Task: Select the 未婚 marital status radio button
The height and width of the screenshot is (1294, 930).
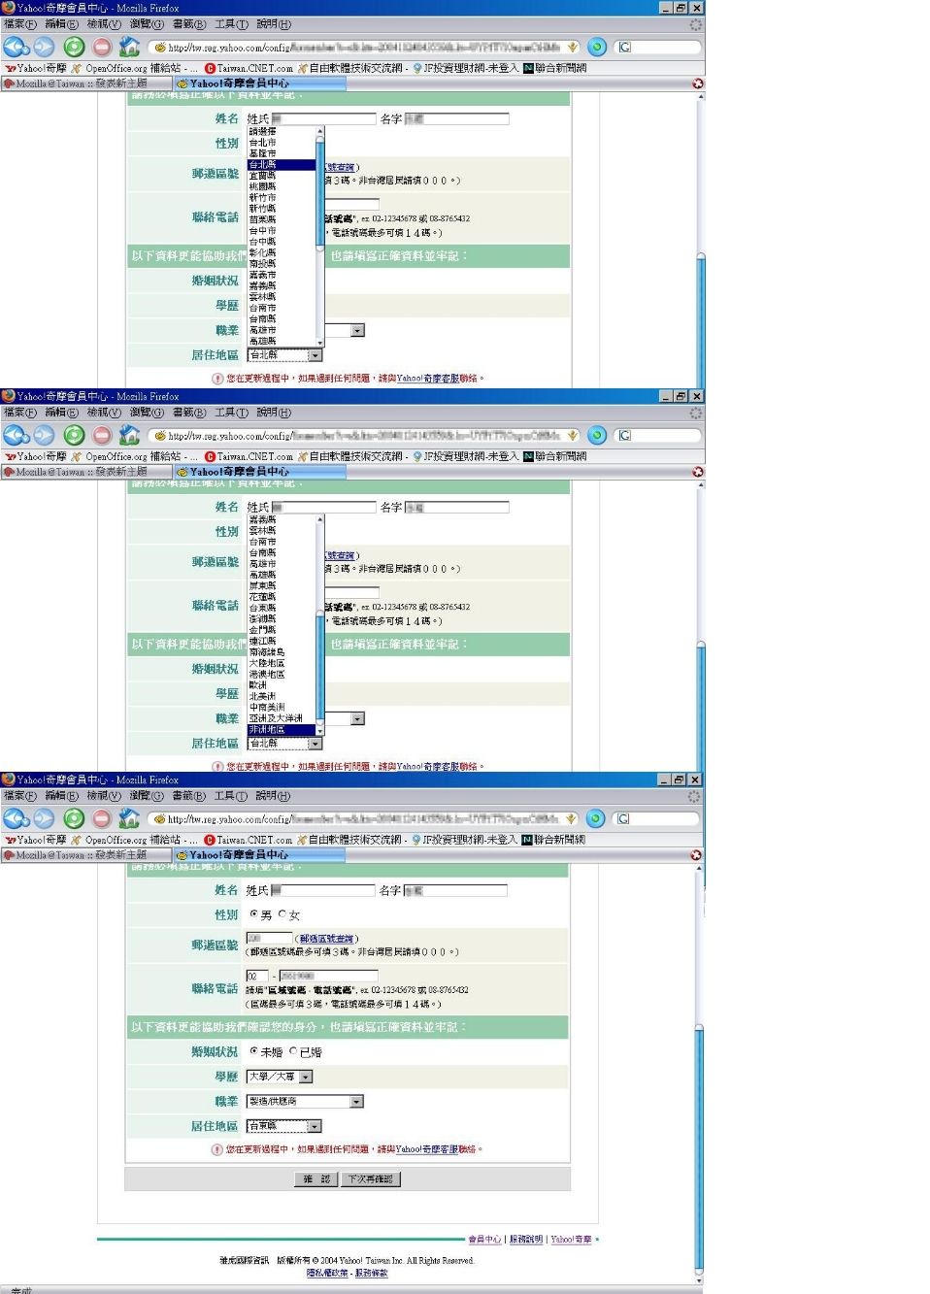Action: (x=254, y=1051)
